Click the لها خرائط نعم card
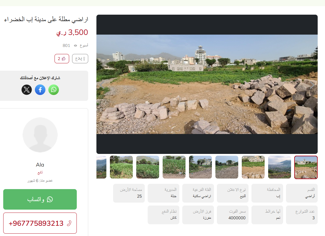Image resolution: width=325 pixels, height=236 pixels. (267, 215)
